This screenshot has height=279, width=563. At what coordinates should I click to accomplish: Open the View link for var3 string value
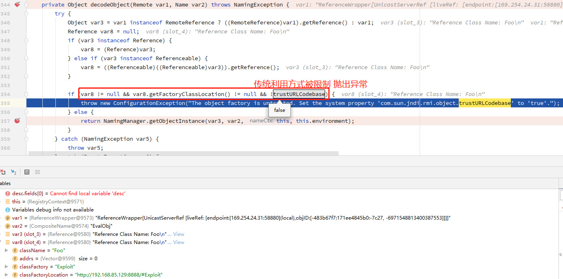pos(178,234)
